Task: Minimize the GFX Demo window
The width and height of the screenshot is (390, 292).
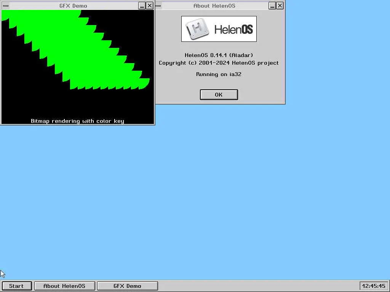Action: pos(142,6)
